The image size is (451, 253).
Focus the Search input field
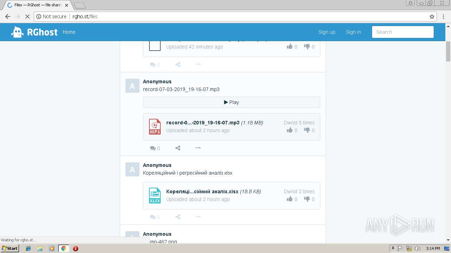[x=403, y=32]
